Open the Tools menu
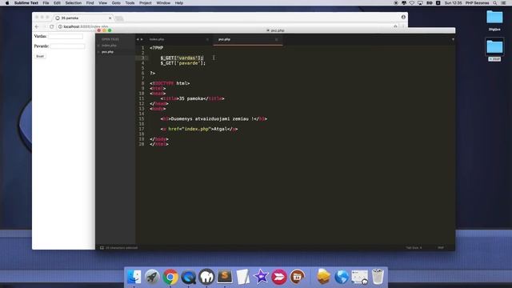Viewport: 512px width, 288px height. click(x=130, y=3)
